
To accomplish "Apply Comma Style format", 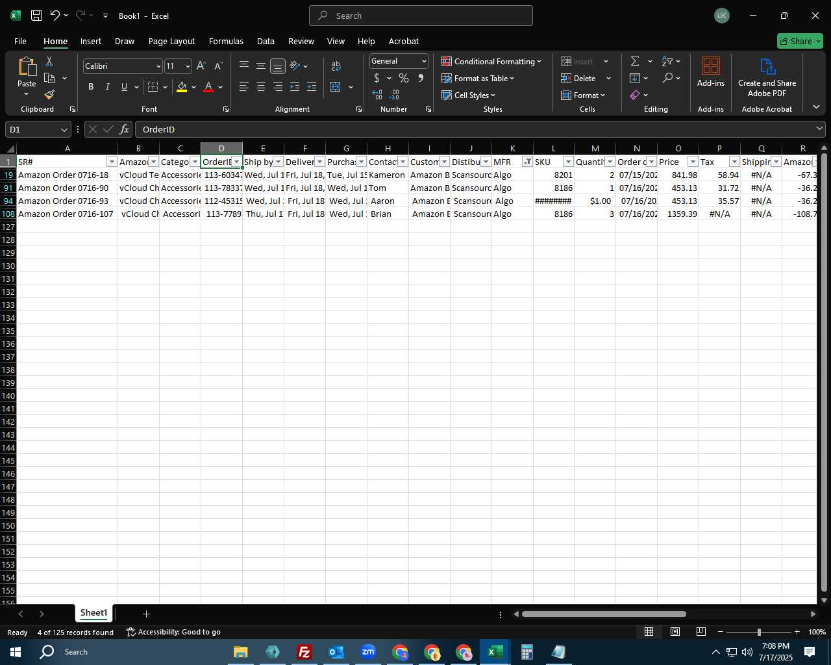I will [x=421, y=78].
